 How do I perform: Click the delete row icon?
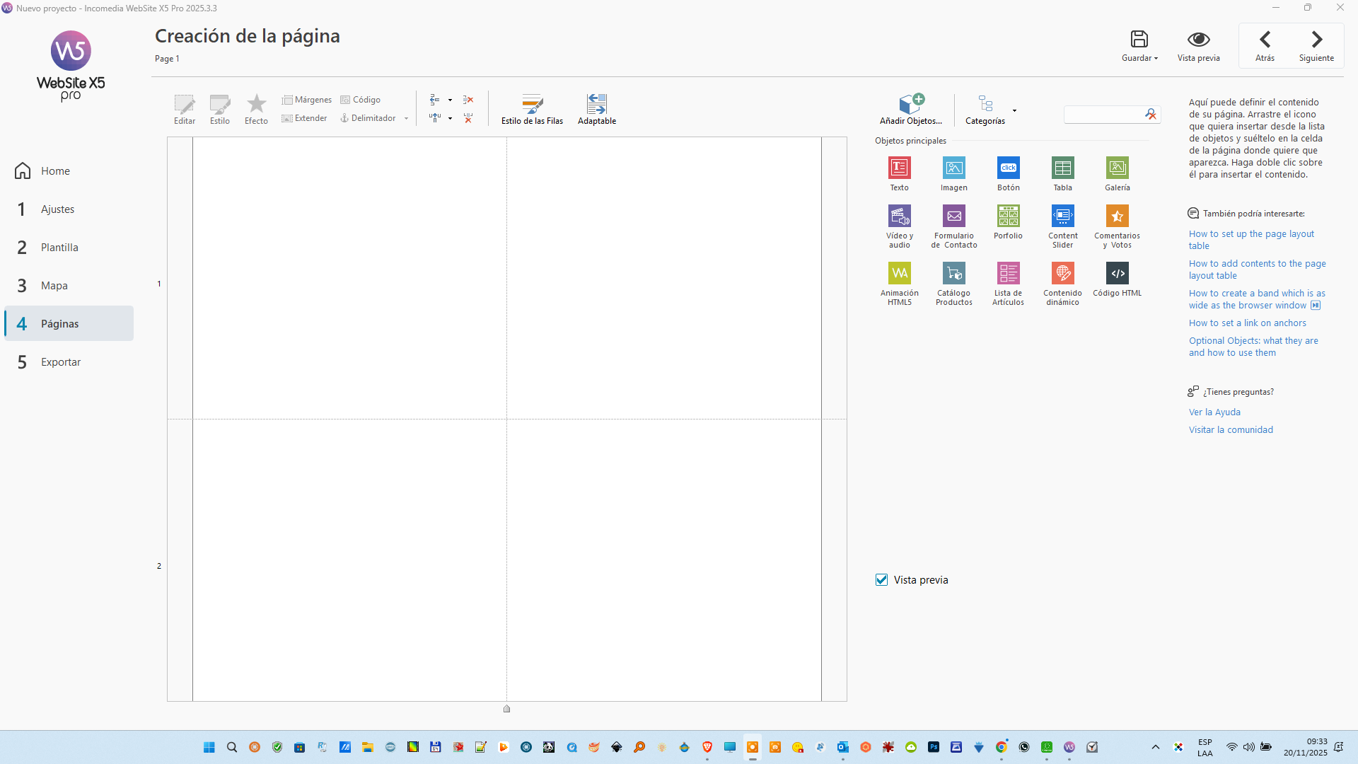[468, 100]
